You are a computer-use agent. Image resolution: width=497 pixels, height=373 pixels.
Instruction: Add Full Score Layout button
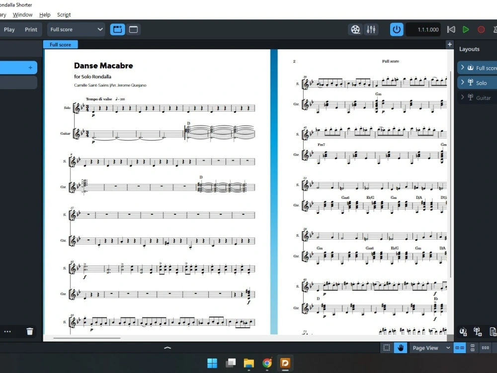pos(463,332)
